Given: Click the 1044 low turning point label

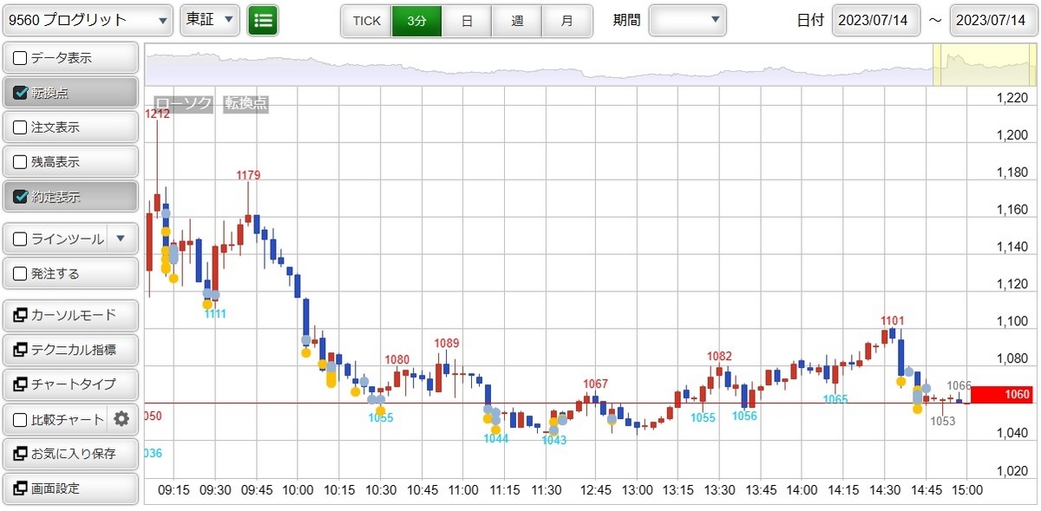Looking at the screenshot, I should (496, 438).
